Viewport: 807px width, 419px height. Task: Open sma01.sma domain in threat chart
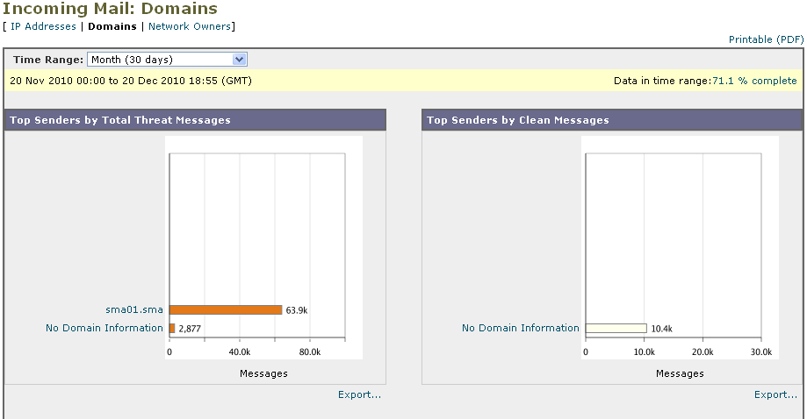tap(134, 309)
